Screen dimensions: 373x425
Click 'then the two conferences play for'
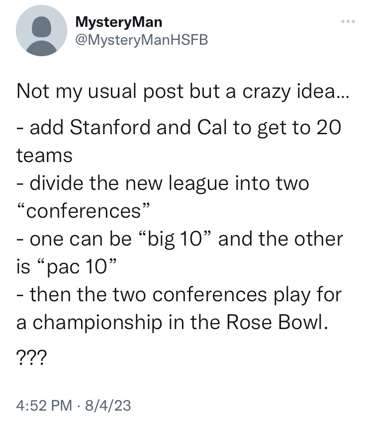(179, 295)
